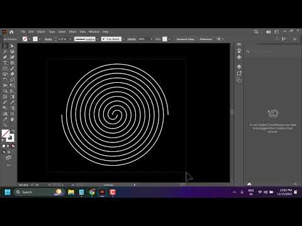Set paint mode to Gradient
The height and width of the screenshot is (226, 302).
coord(8,146)
